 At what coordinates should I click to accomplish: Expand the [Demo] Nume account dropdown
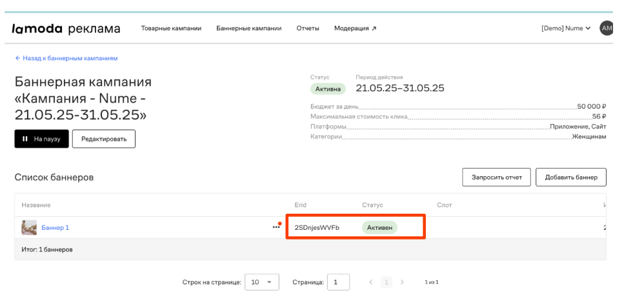[565, 28]
